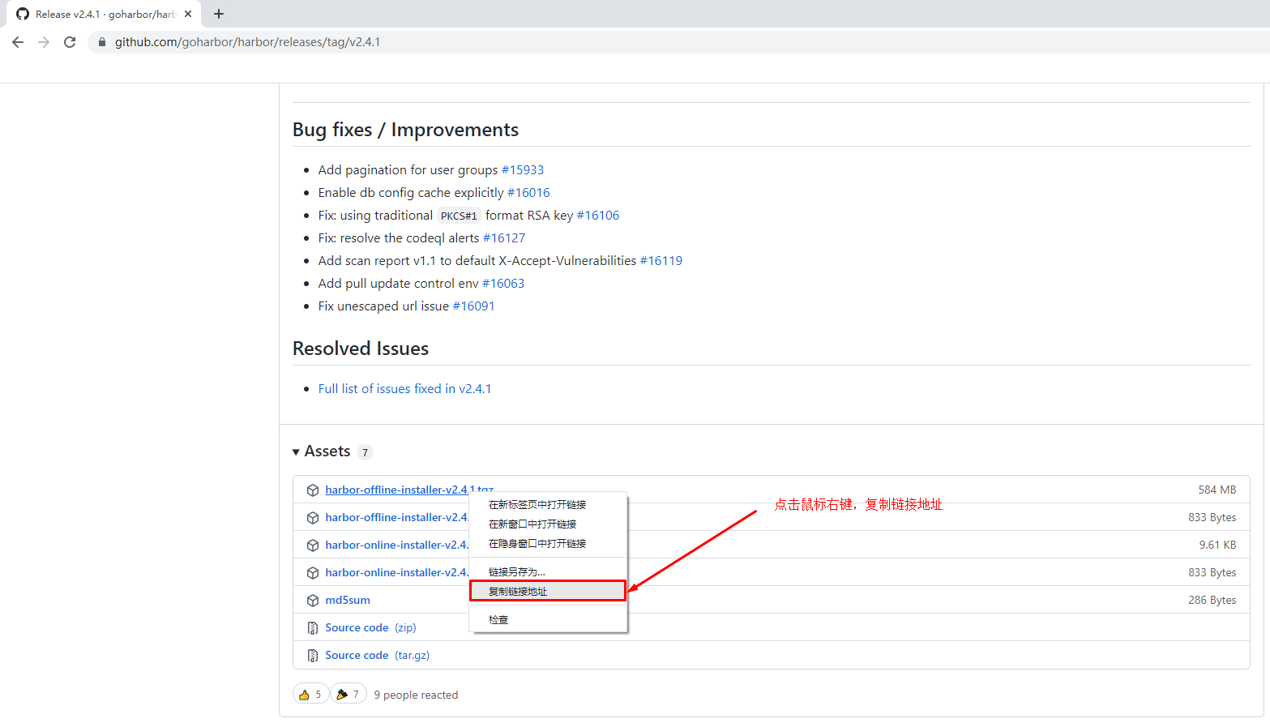
Task: Choose 在新标签页中打开链接 menu entry
Action: [537, 505]
